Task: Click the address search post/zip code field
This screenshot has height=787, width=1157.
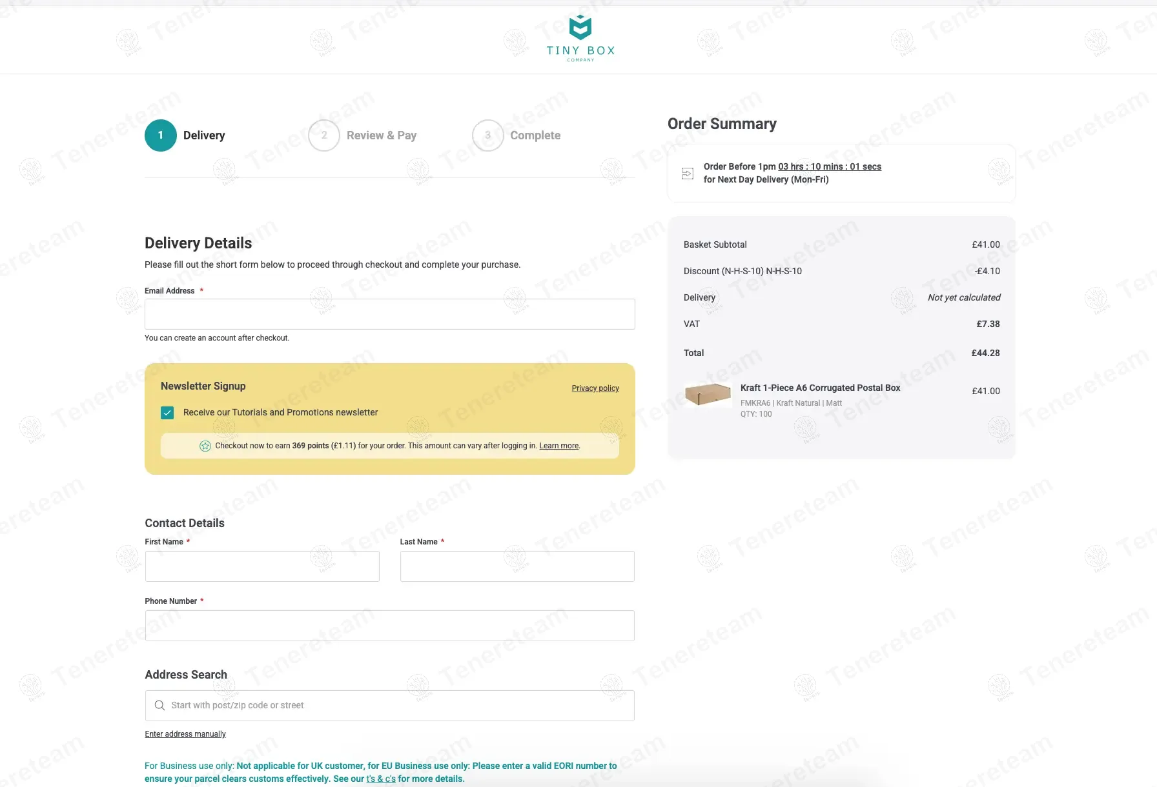Action: point(397,706)
